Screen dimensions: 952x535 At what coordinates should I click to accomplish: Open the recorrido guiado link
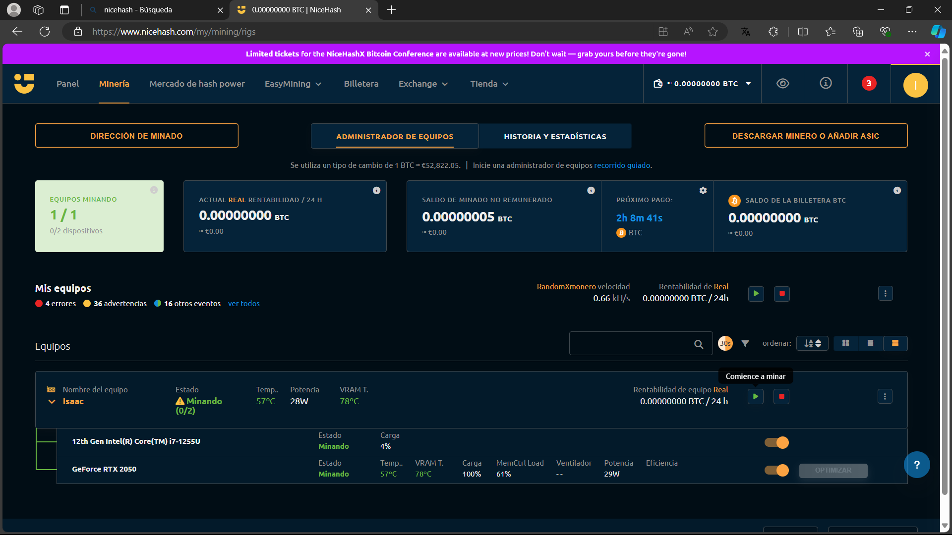pos(622,165)
